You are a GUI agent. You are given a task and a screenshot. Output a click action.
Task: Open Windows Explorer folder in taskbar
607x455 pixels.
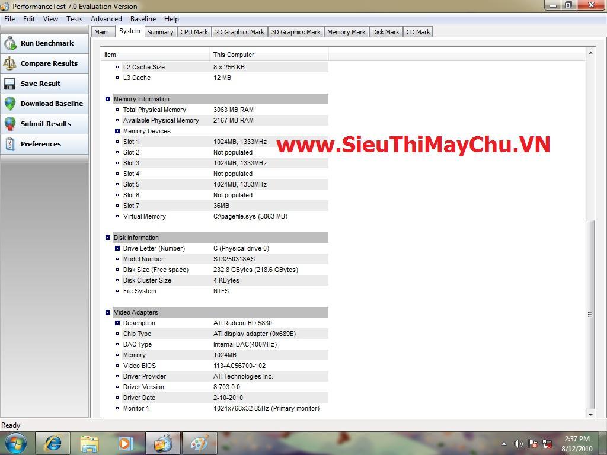click(x=90, y=443)
